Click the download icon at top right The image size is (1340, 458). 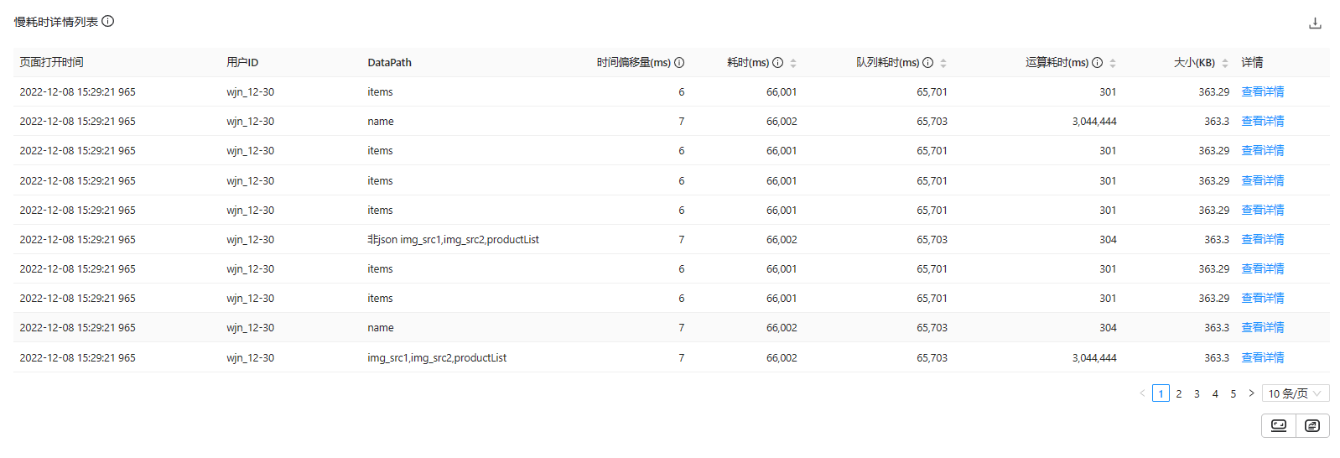pos(1315,23)
